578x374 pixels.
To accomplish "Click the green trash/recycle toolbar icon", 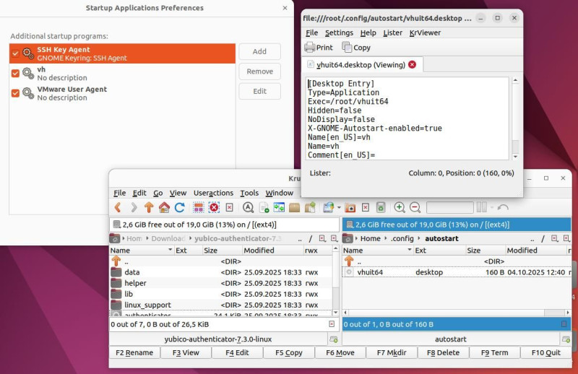I will (x=381, y=208).
